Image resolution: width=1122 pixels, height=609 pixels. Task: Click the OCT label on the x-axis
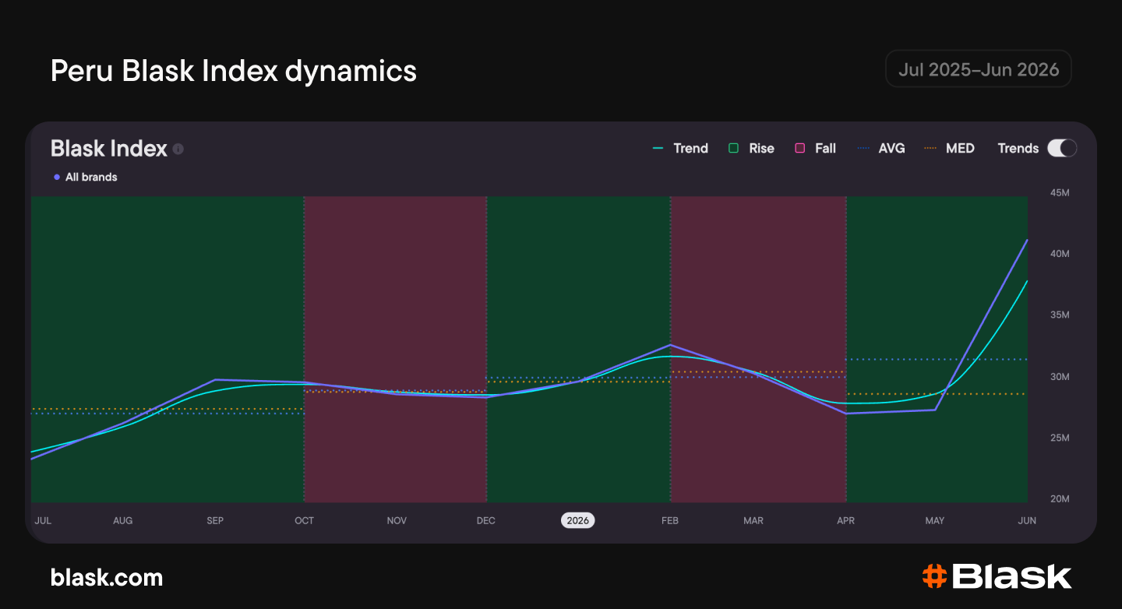305,520
